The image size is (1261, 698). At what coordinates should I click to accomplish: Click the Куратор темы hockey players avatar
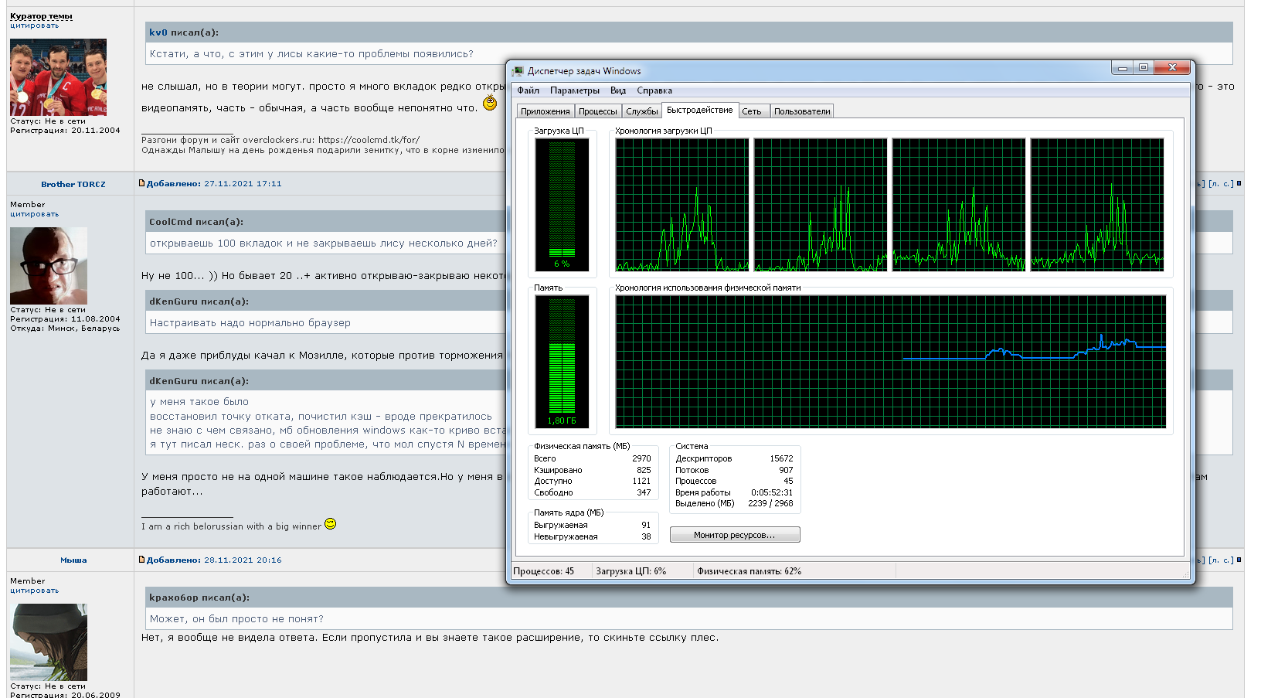click(x=58, y=77)
